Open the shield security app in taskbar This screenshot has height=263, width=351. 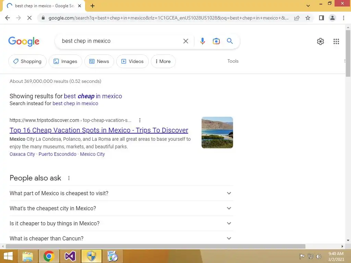[91, 256]
